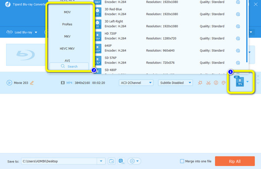261x169 pixels.
Task: Open the output folder icon
Action: tap(111, 161)
